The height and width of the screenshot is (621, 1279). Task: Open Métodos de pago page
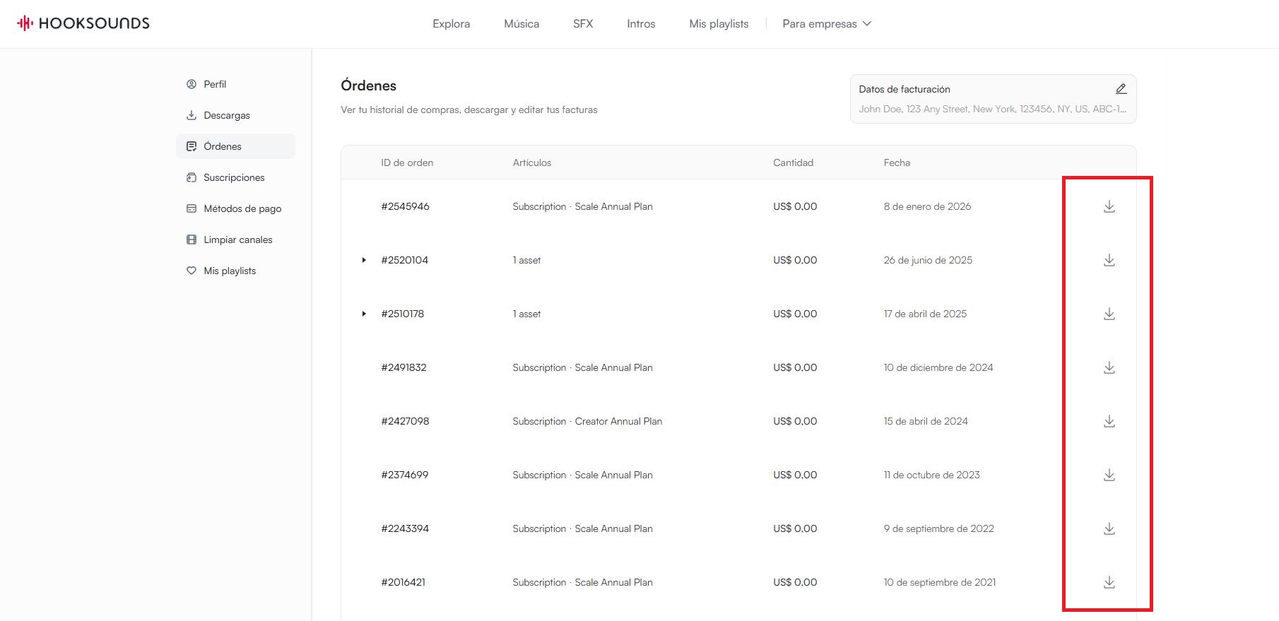pos(242,208)
